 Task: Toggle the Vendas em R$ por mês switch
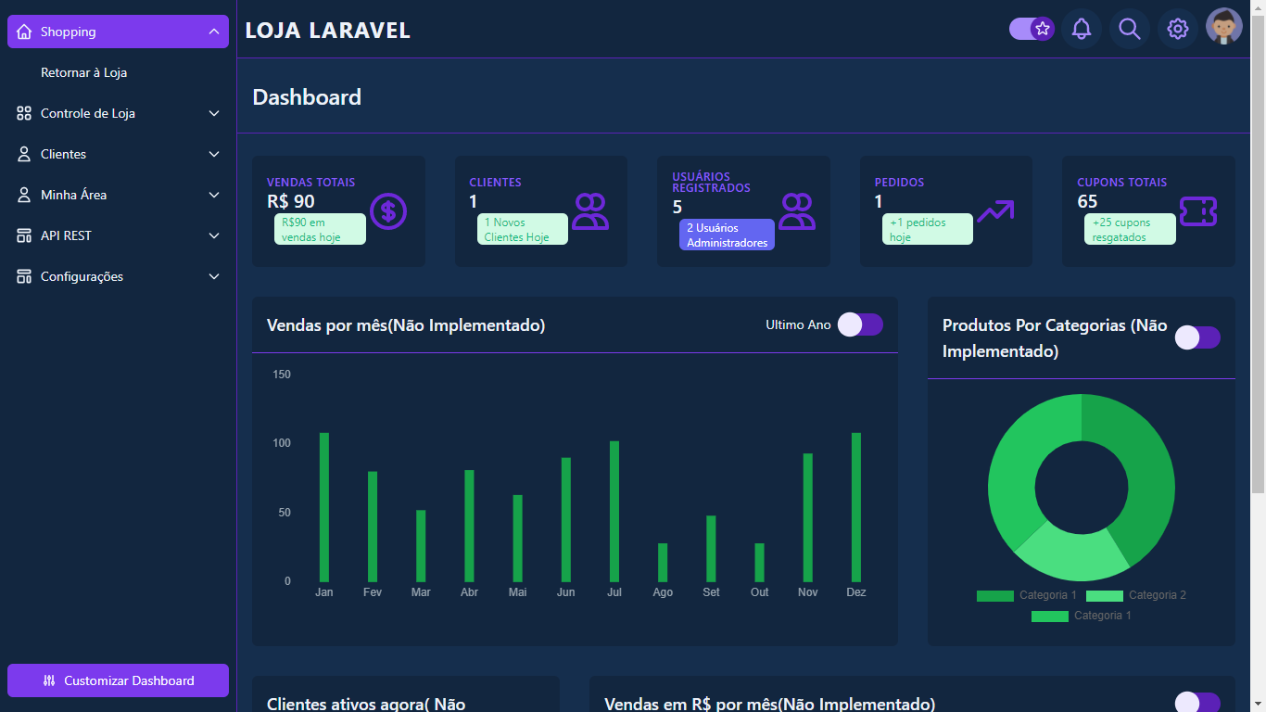click(x=1197, y=703)
